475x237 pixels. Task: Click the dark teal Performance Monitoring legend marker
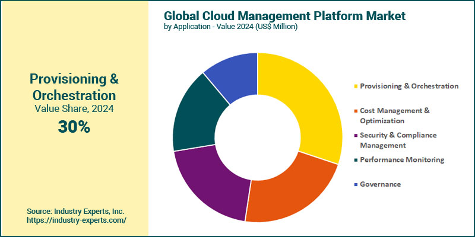[x=356, y=160]
